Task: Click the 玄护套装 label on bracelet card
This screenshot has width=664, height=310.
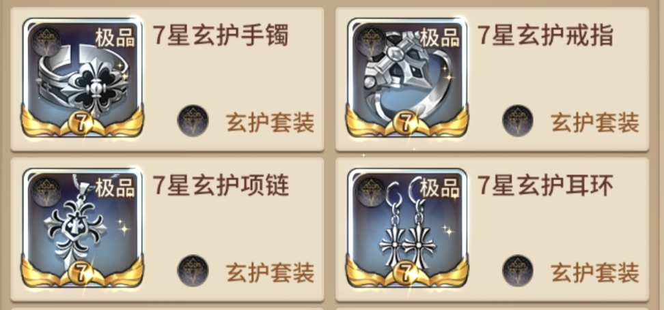Action: point(270,123)
